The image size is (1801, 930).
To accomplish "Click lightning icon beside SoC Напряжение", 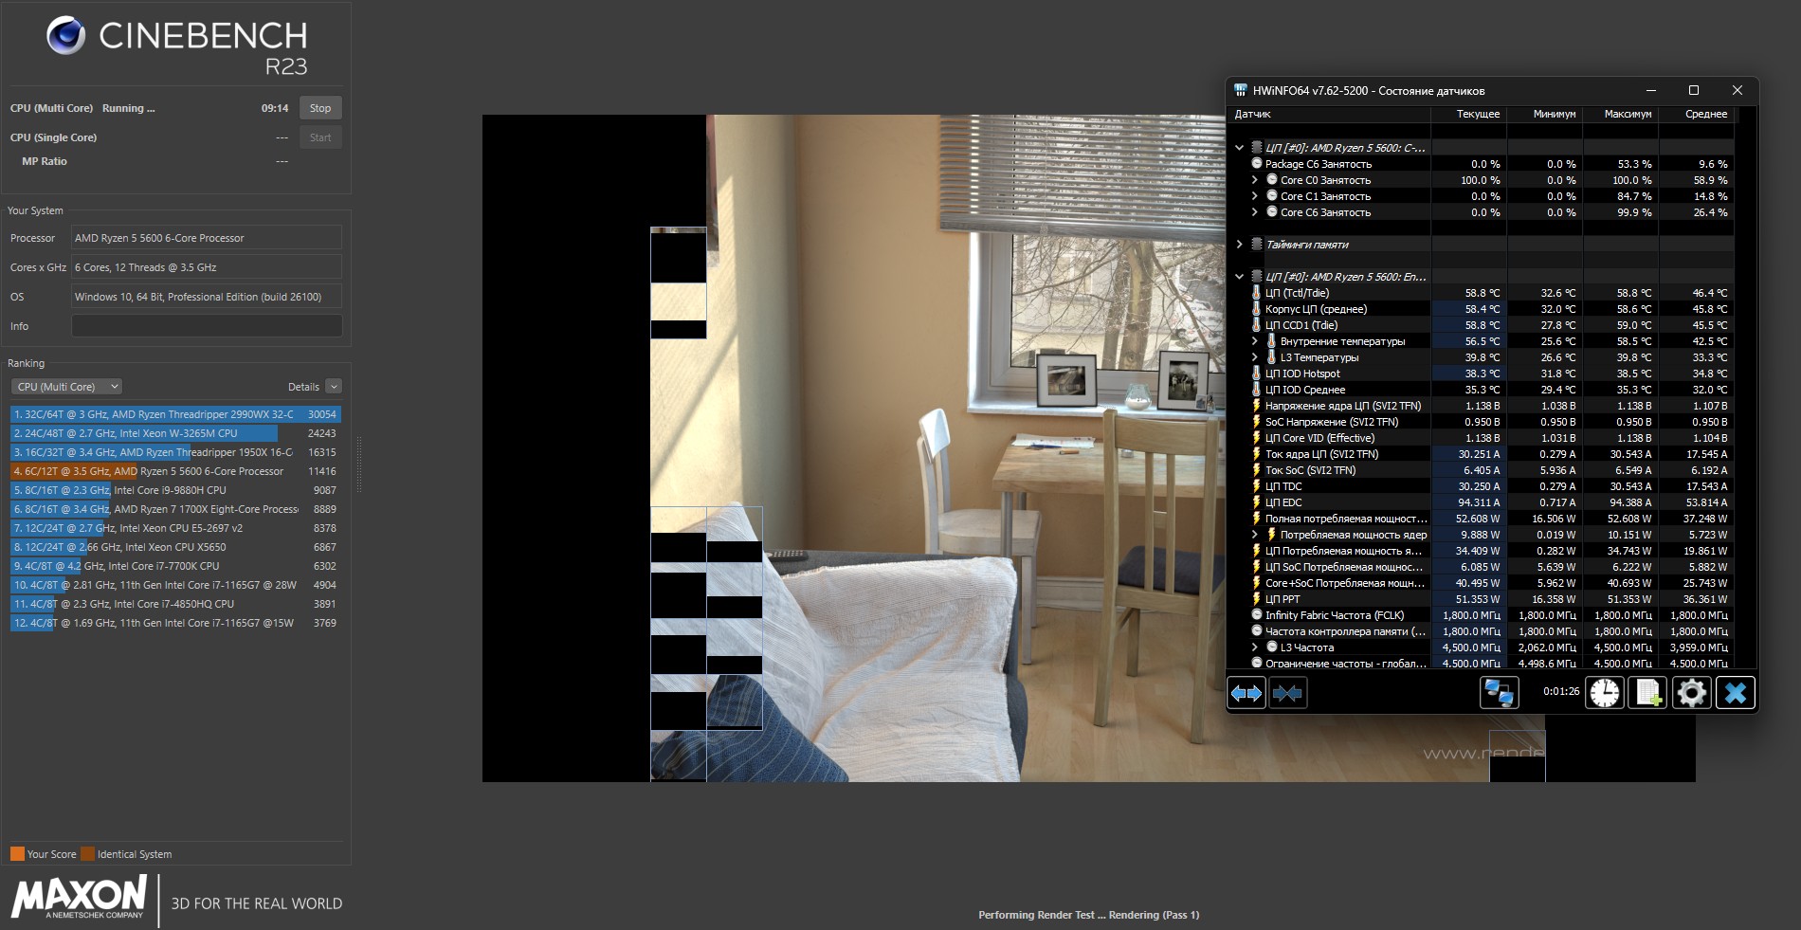I will click(x=1257, y=422).
